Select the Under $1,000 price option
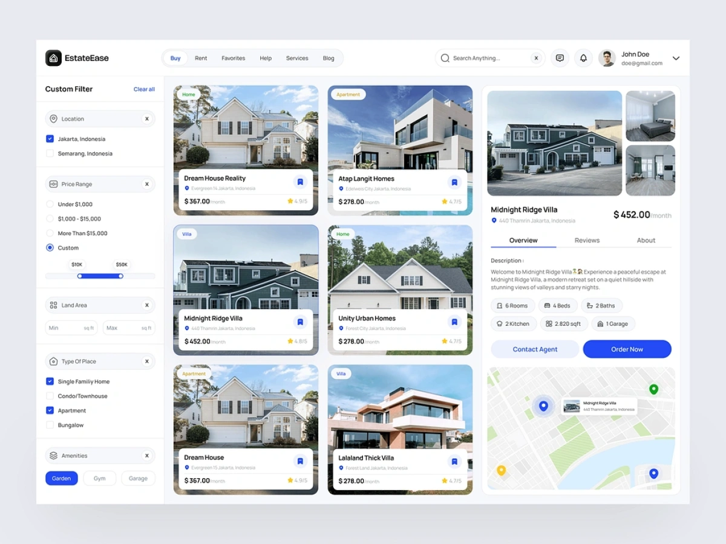 50,204
